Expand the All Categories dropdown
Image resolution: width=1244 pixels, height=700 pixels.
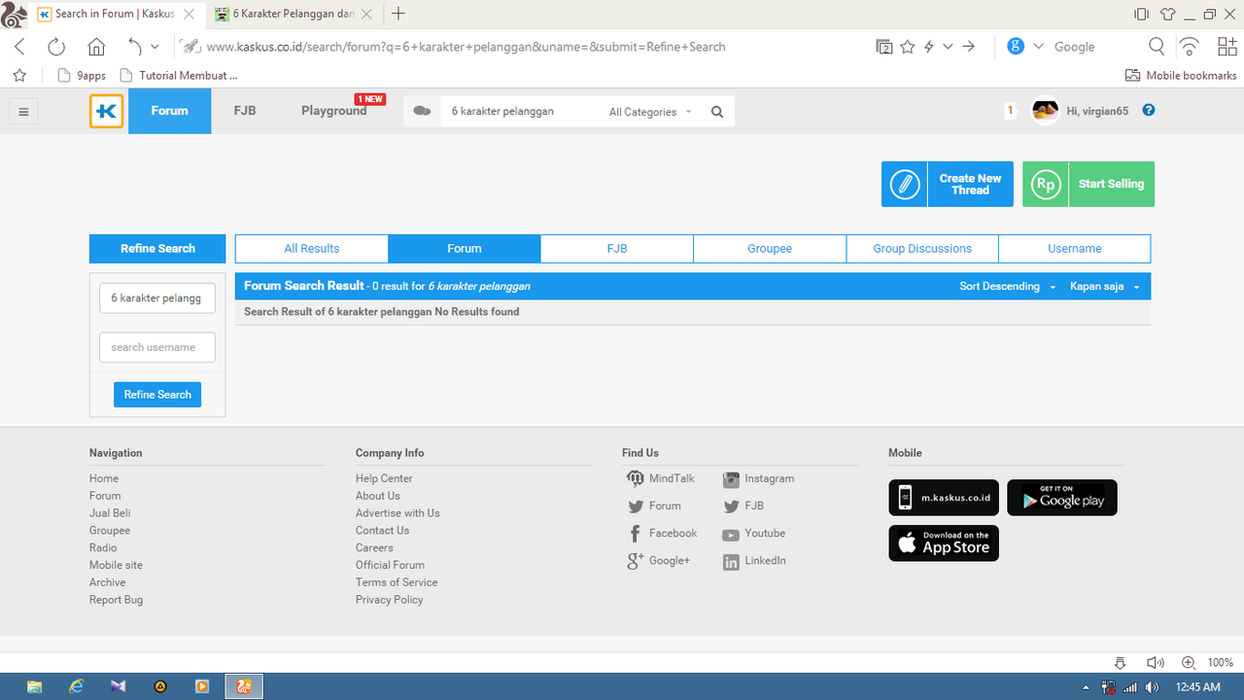point(650,112)
